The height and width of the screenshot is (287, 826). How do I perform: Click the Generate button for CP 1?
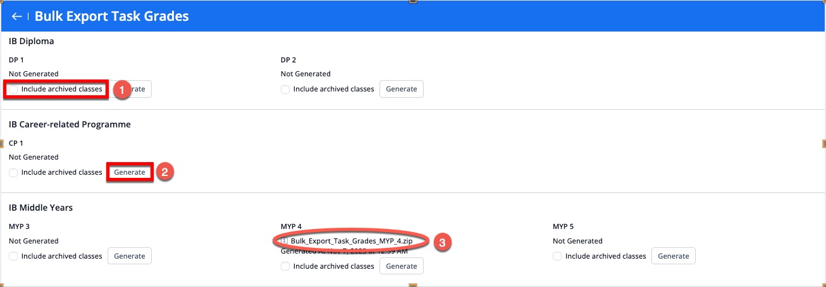click(x=130, y=172)
